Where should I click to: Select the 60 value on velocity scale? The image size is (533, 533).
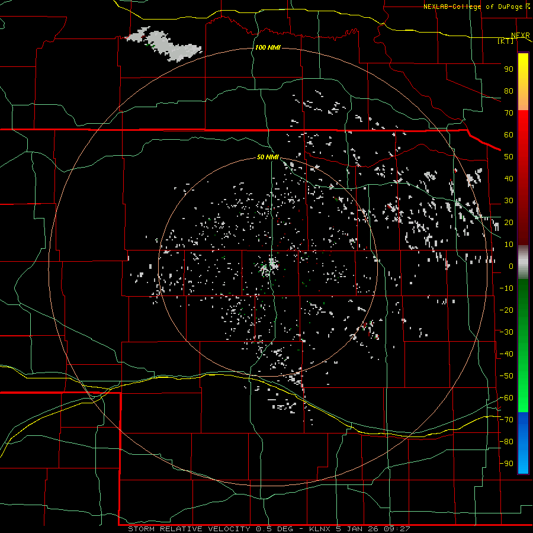click(x=509, y=135)
